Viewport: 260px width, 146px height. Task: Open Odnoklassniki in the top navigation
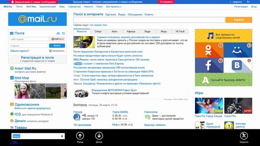pos(48,6)
